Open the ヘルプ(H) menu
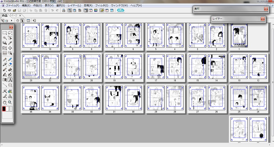Screen dimensions: 274x147 tap(136, 6)
